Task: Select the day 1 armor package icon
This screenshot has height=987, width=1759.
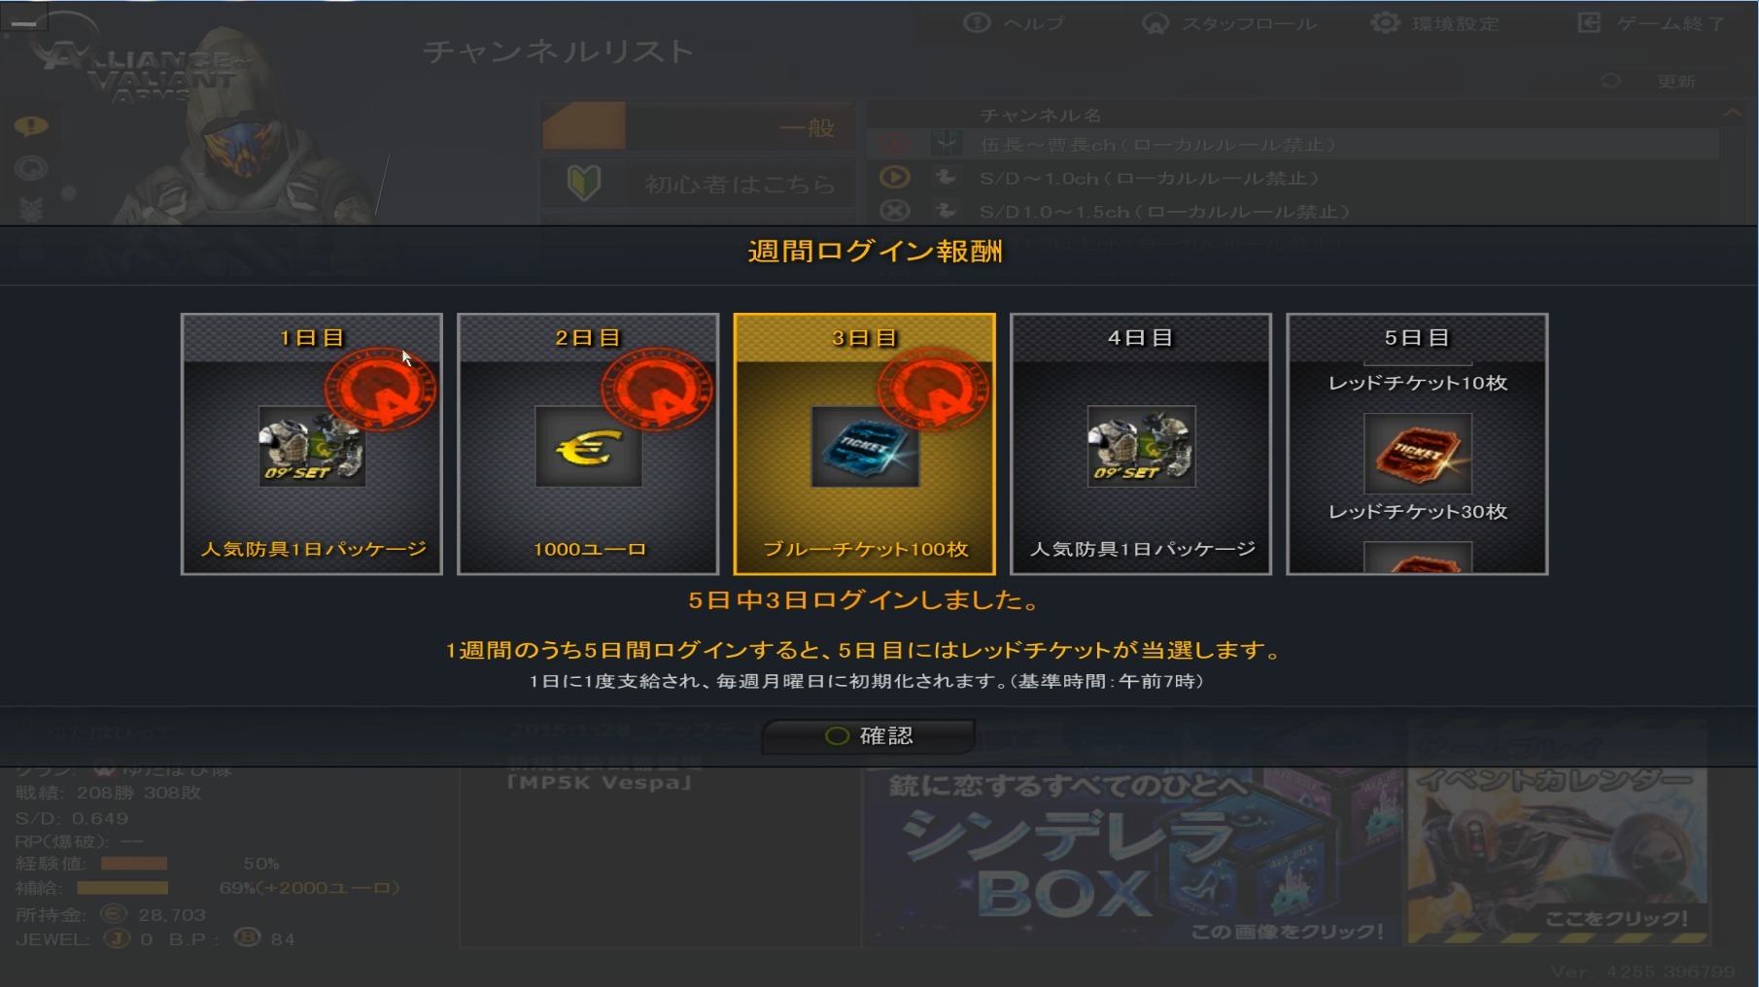Action: 312,447
